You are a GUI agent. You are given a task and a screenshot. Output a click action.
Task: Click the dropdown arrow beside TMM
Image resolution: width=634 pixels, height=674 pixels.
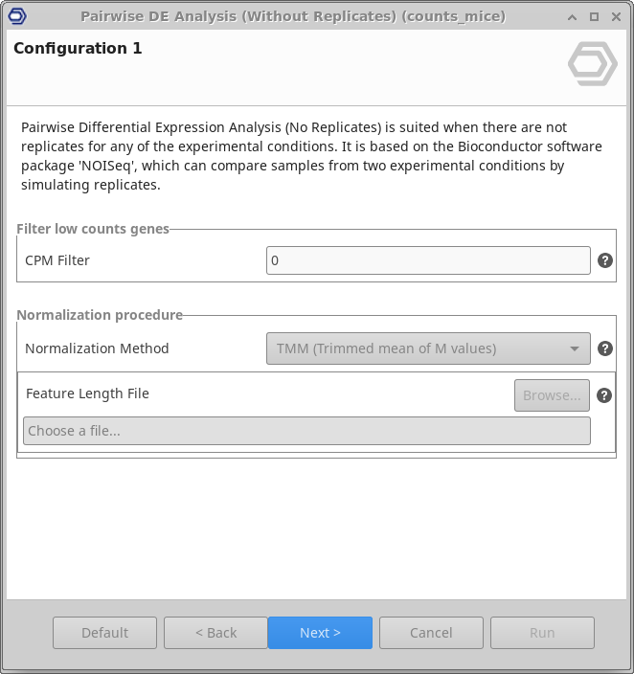click(575, 348)
